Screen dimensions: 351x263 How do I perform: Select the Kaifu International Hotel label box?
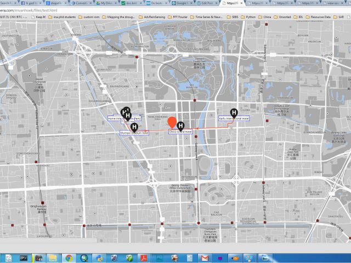(x=234, y=118)
